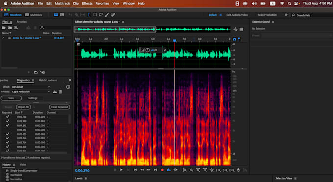The height and width of the screenshot is (182, 333).
Task: Open the Diagnostics panel menu icon
Action: click(x=33, y=80)
